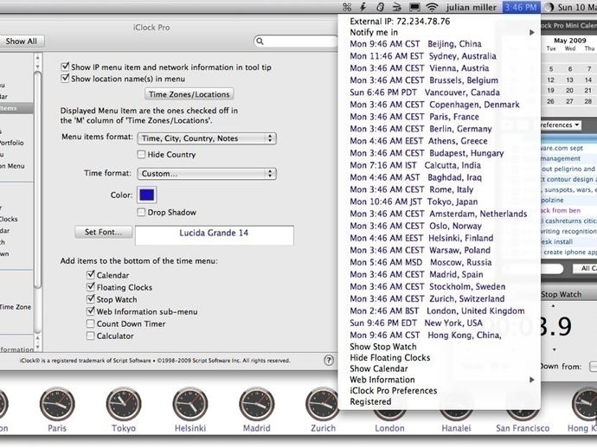Click the command-symbol icon in the menu bar
The image size is (597, 448).
click(x=347, y=7)
